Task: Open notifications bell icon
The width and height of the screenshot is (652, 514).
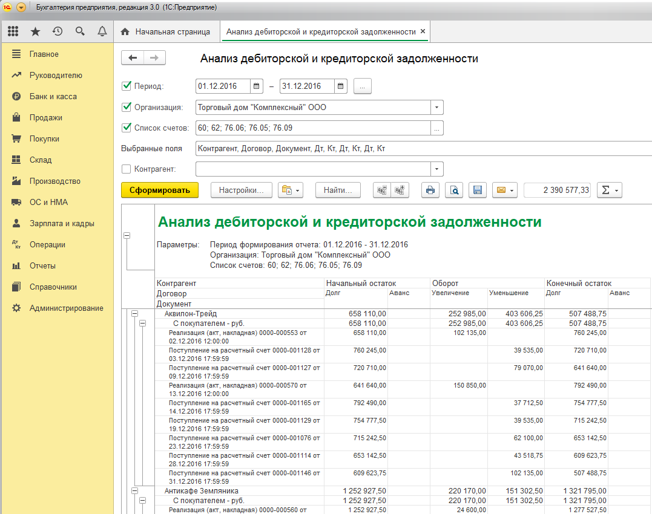Action: [102, 31]
